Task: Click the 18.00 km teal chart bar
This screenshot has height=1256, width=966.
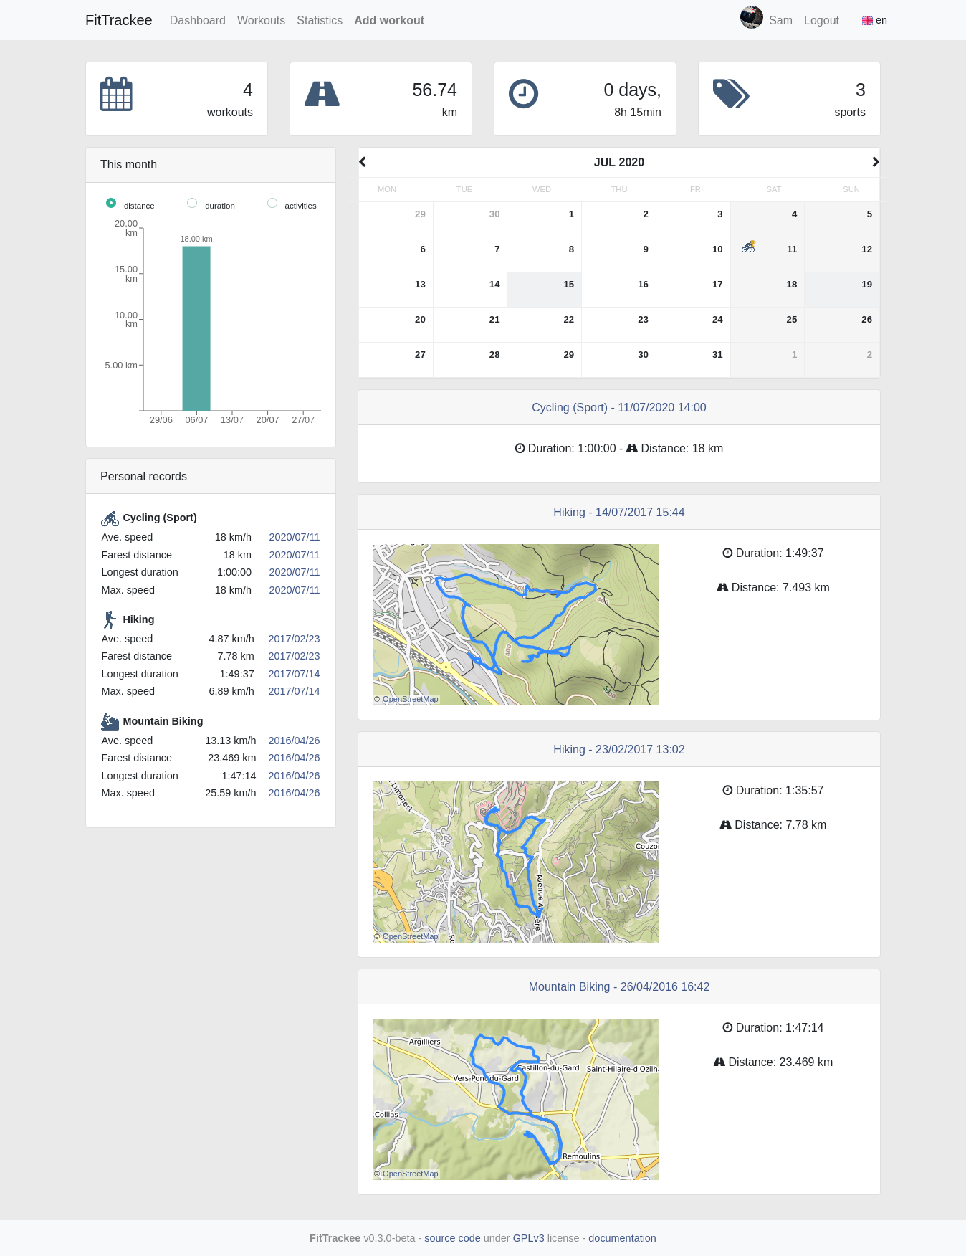Action: pyautogui.click(x=196, y=328)
